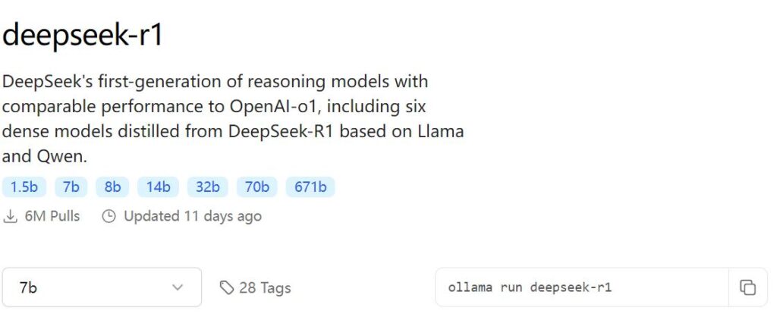Select the 7b model size badge
This screenshot has height=320, width=777.
click(x=71, y=187)
